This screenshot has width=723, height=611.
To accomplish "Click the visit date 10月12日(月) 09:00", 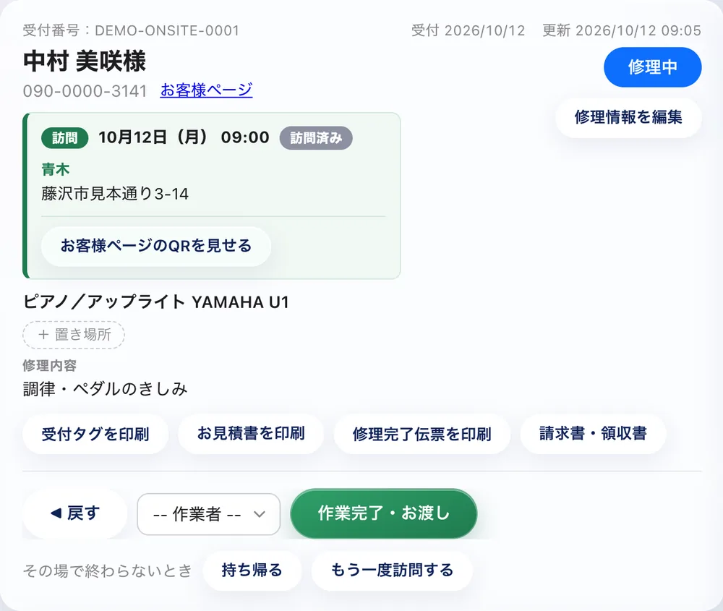I will (x=184, y=137).
